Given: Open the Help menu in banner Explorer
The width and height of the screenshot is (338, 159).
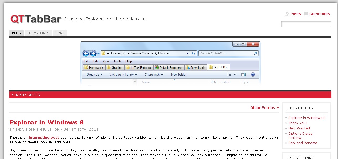Looking at the screenshot, I should [129, 61].
